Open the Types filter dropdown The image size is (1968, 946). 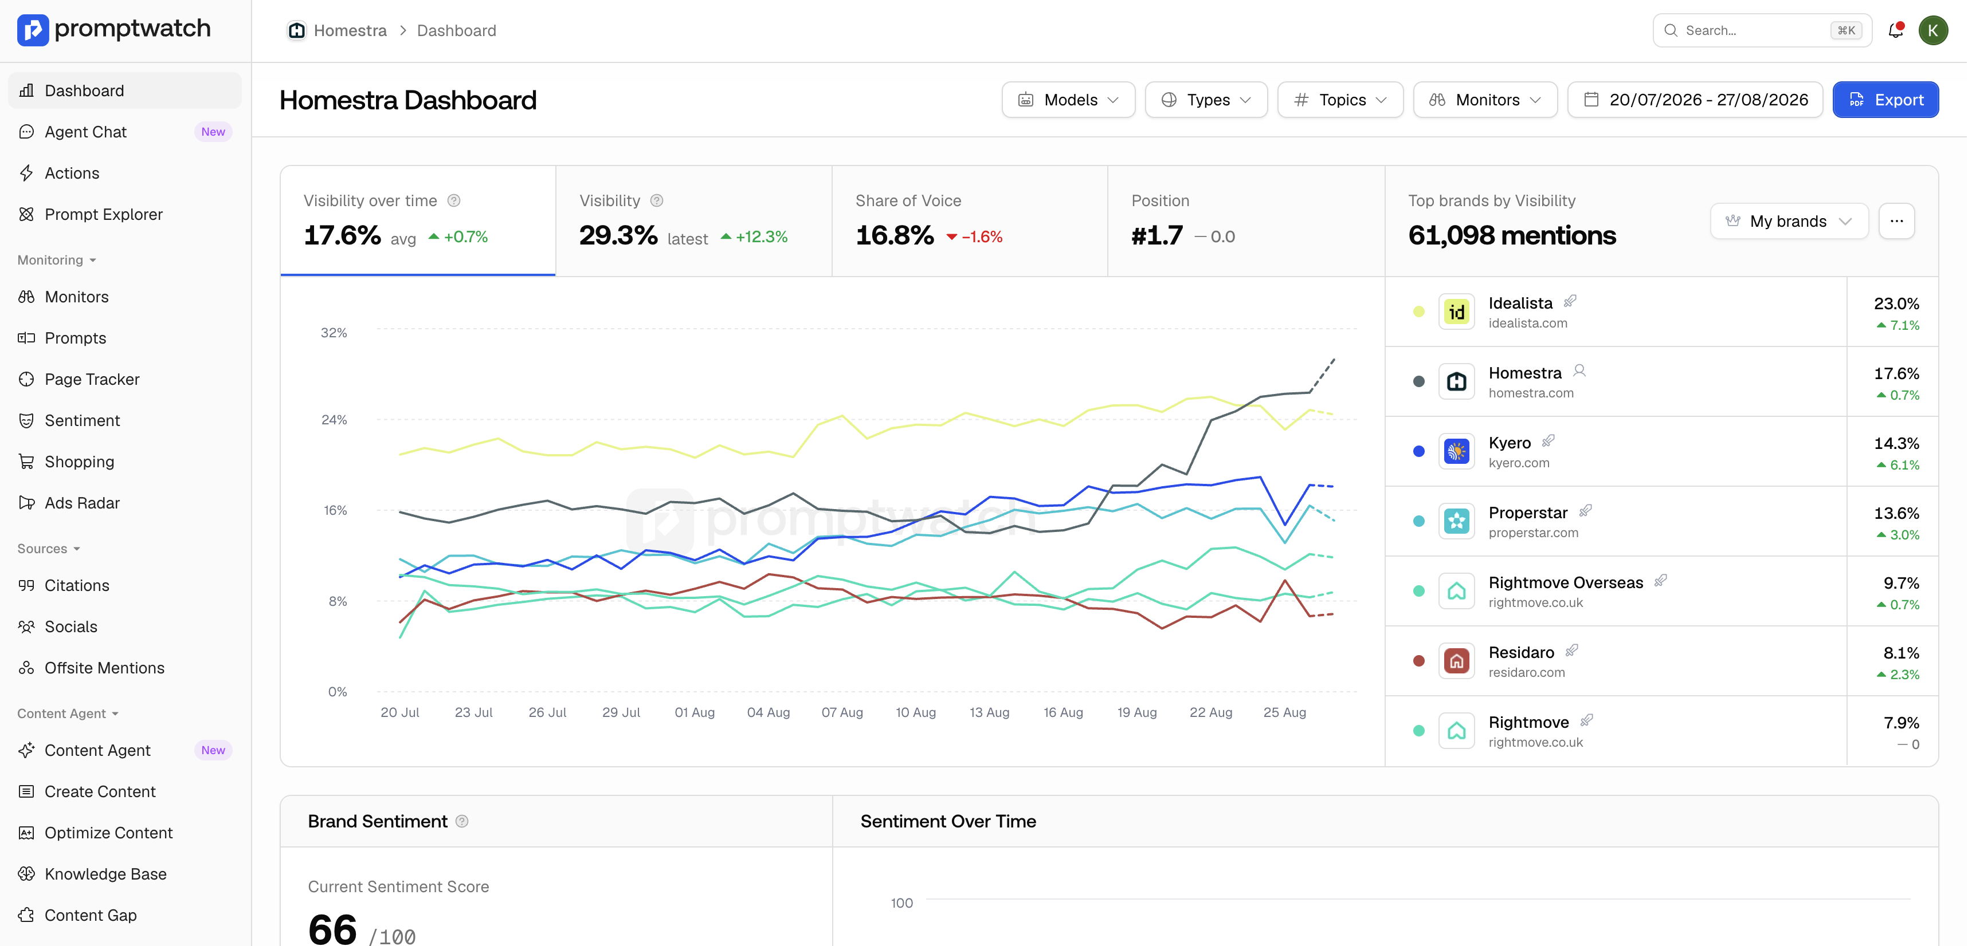(x=1206, y=100)
